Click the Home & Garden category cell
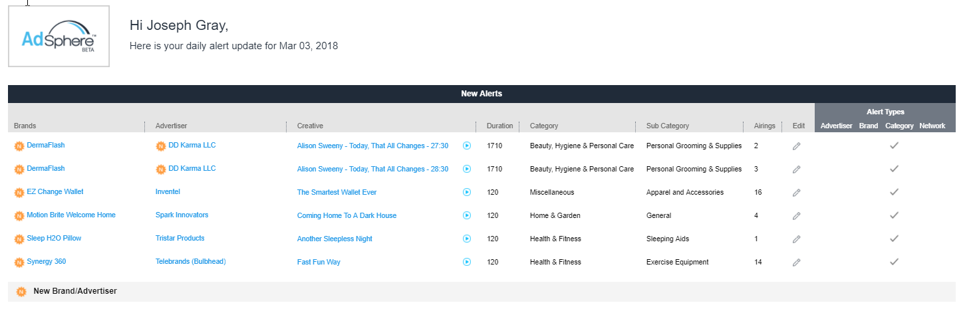 point(555,216)
